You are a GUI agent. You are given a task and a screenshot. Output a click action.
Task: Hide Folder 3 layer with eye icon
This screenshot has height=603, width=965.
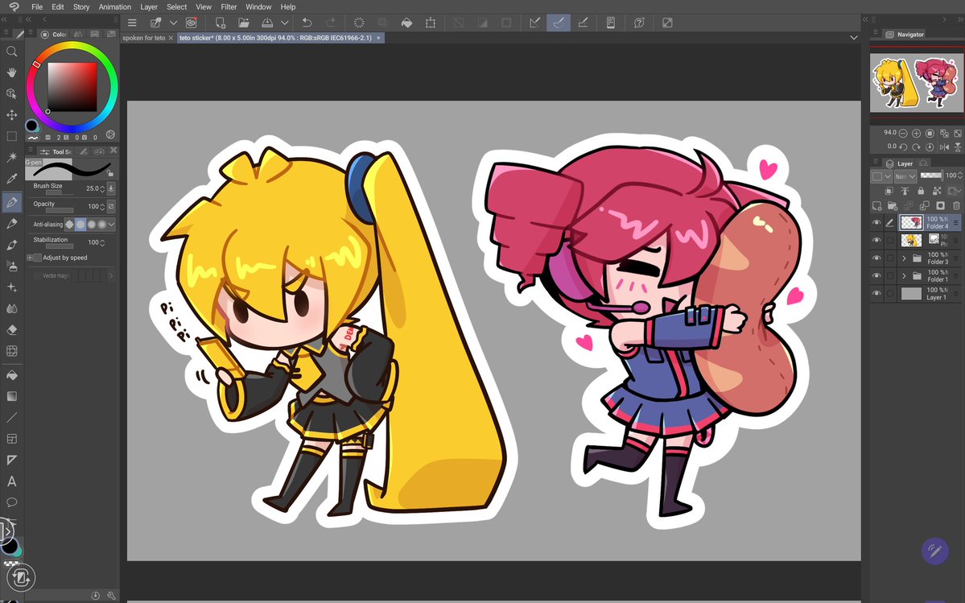click(x=876, y=258)
